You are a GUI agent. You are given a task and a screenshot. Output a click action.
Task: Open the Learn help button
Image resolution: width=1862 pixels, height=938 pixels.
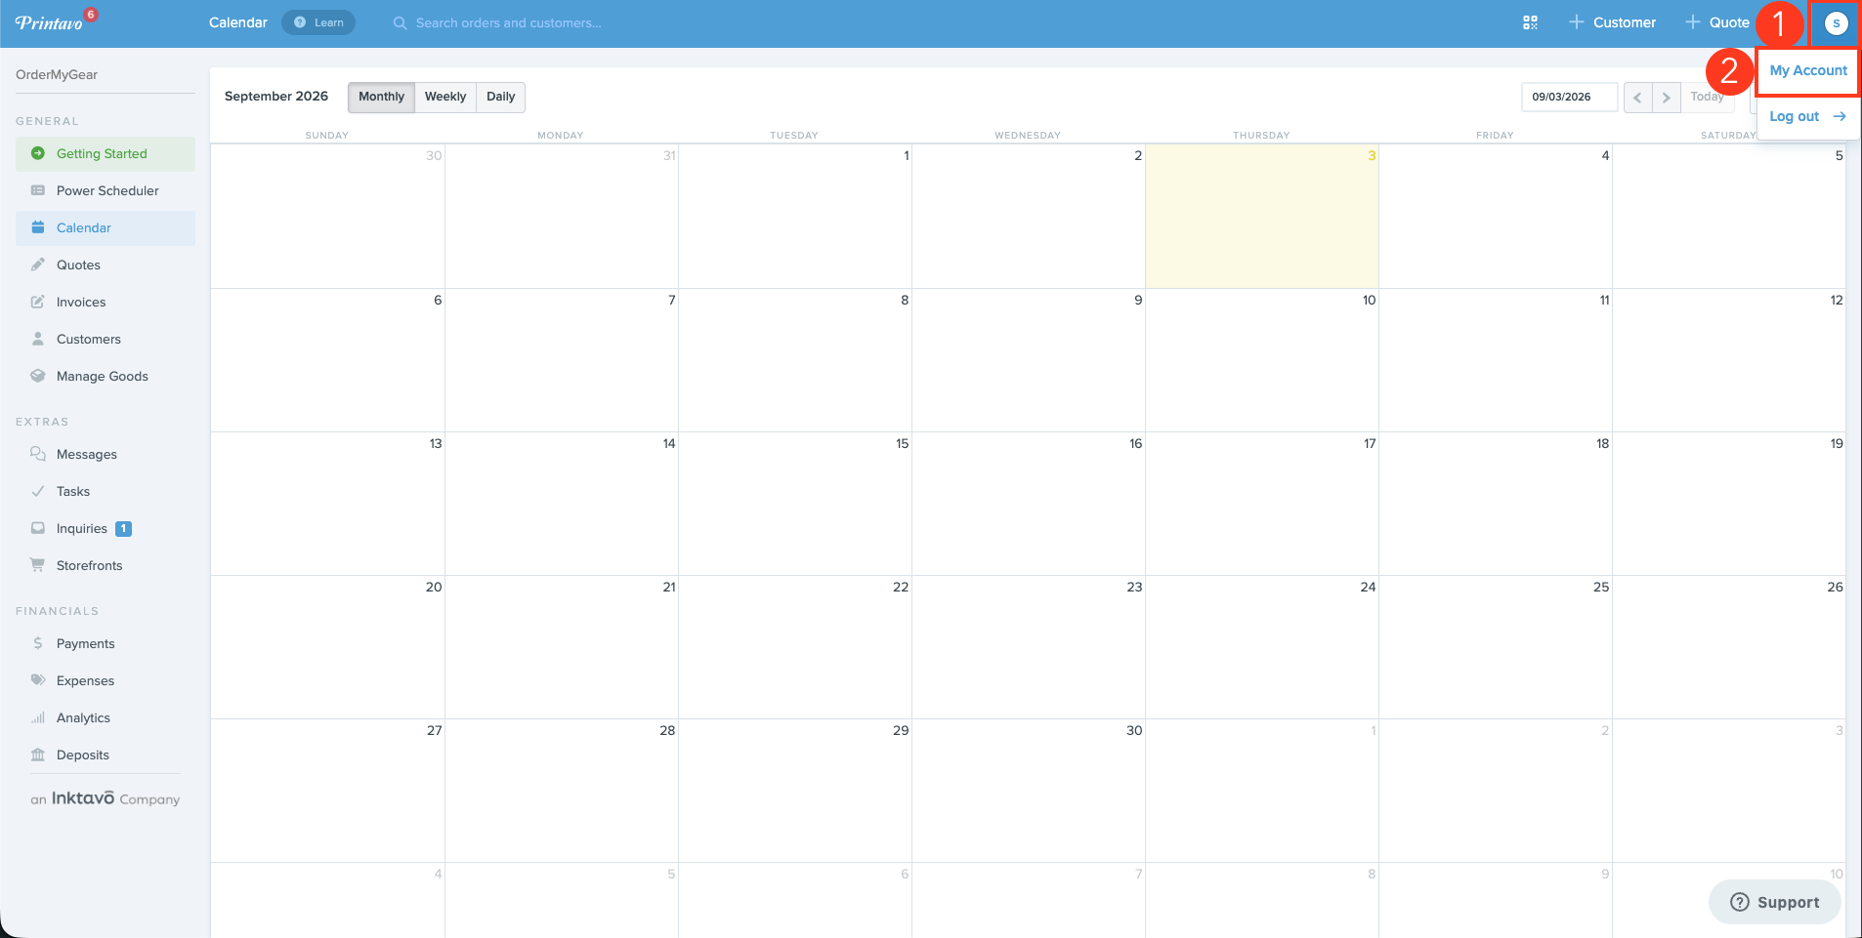(318, 22)
